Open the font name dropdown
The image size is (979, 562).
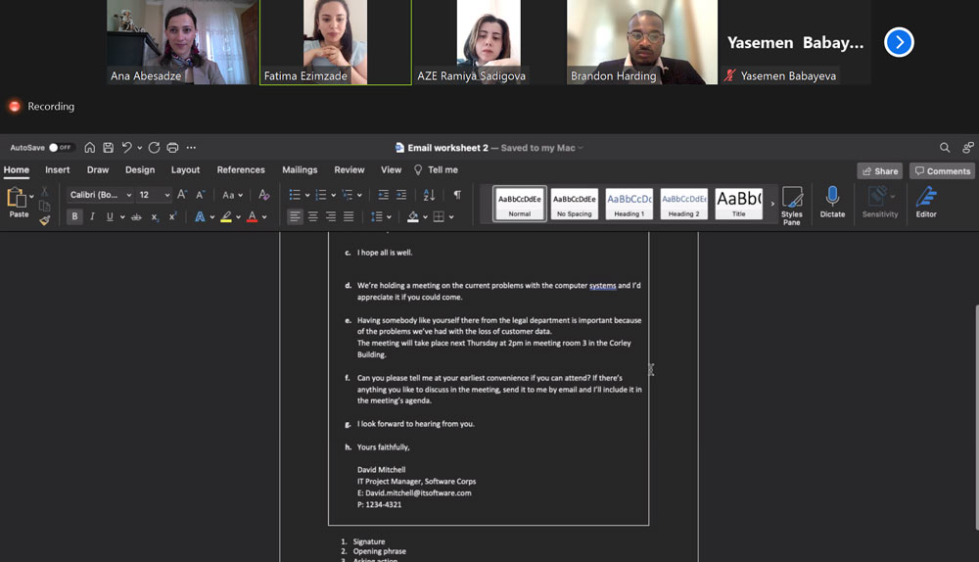coord(128,195)
